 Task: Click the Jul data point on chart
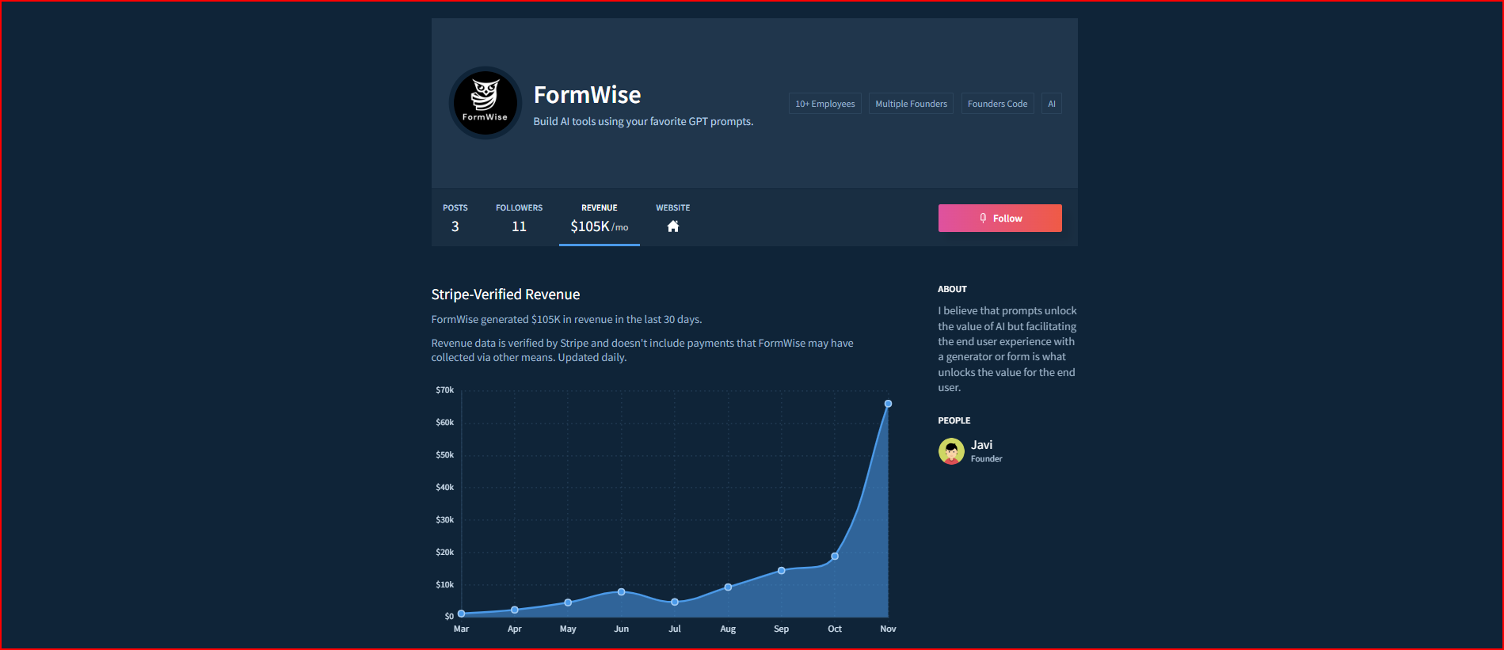pos(675,602)
